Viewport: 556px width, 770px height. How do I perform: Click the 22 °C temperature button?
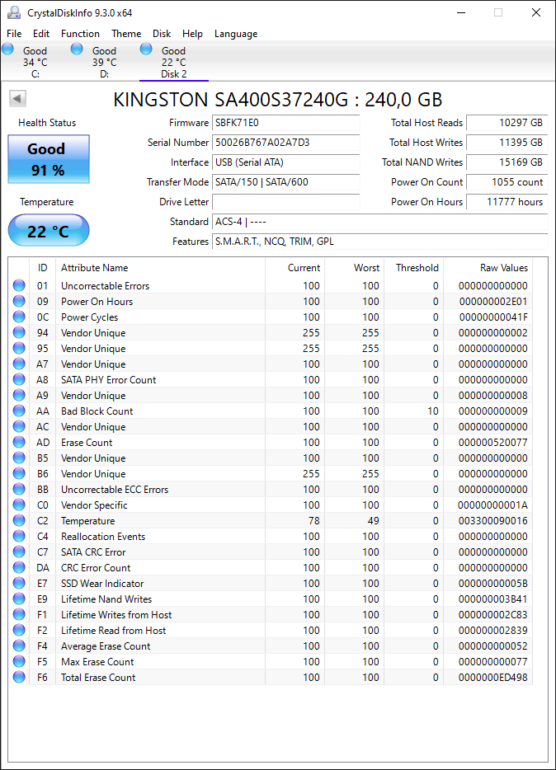(x=49, y=230)
